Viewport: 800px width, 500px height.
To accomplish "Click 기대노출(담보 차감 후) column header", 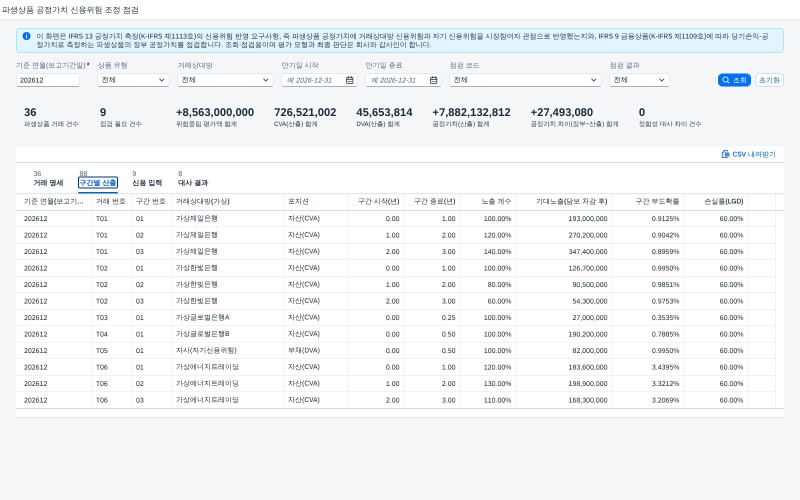I will [563, 201].
